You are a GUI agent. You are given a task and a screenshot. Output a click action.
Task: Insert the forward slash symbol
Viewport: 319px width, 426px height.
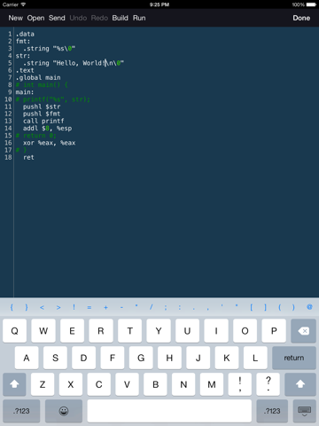151,307
